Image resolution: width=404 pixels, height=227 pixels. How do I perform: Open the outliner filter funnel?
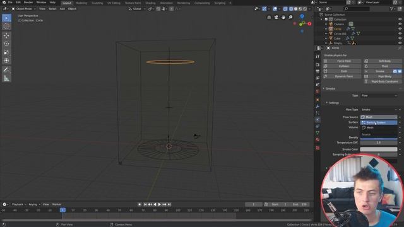coord(392,8)
